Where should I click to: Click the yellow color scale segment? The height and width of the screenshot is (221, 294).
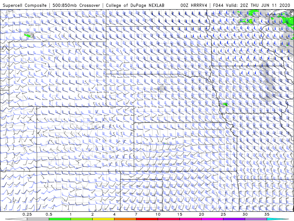point(103,219)
